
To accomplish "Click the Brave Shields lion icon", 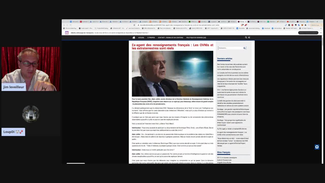I will (242, 25).
